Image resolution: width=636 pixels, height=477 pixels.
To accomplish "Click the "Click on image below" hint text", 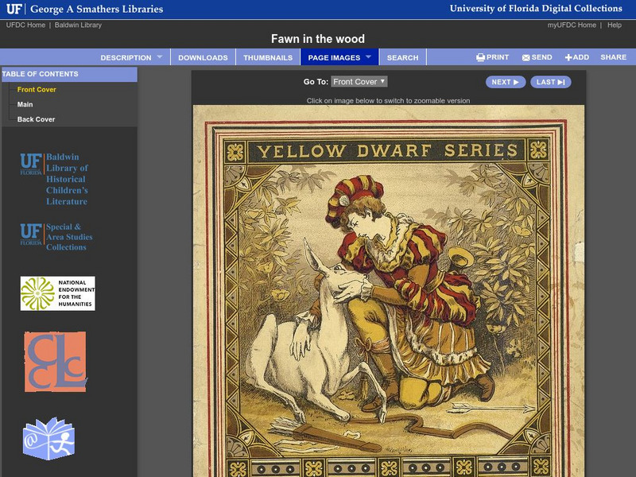I will click(388, 101).
